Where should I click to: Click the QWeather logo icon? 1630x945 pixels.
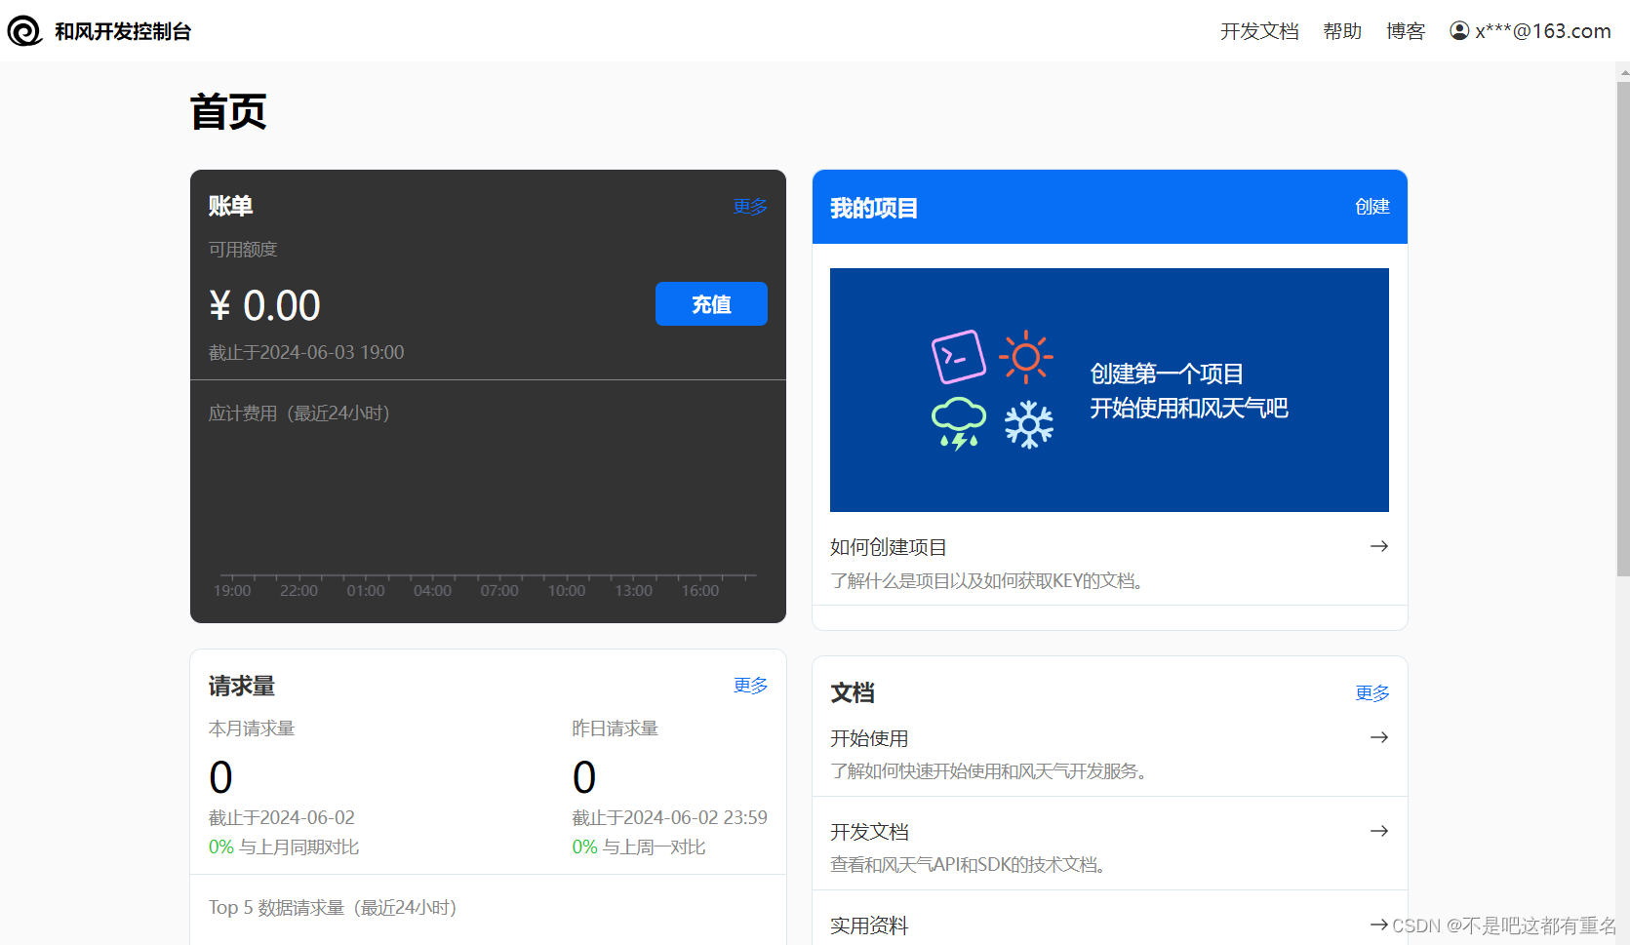click(x=24, y=31)
